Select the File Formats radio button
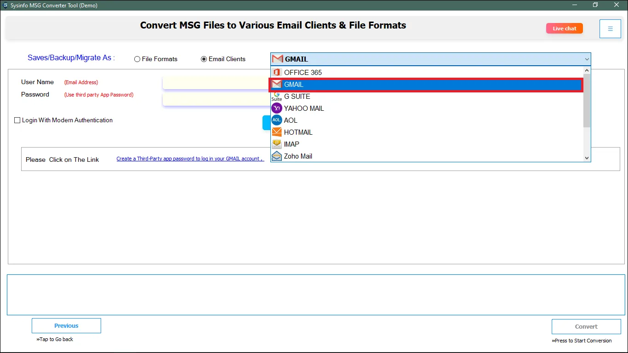 point(137,59)
